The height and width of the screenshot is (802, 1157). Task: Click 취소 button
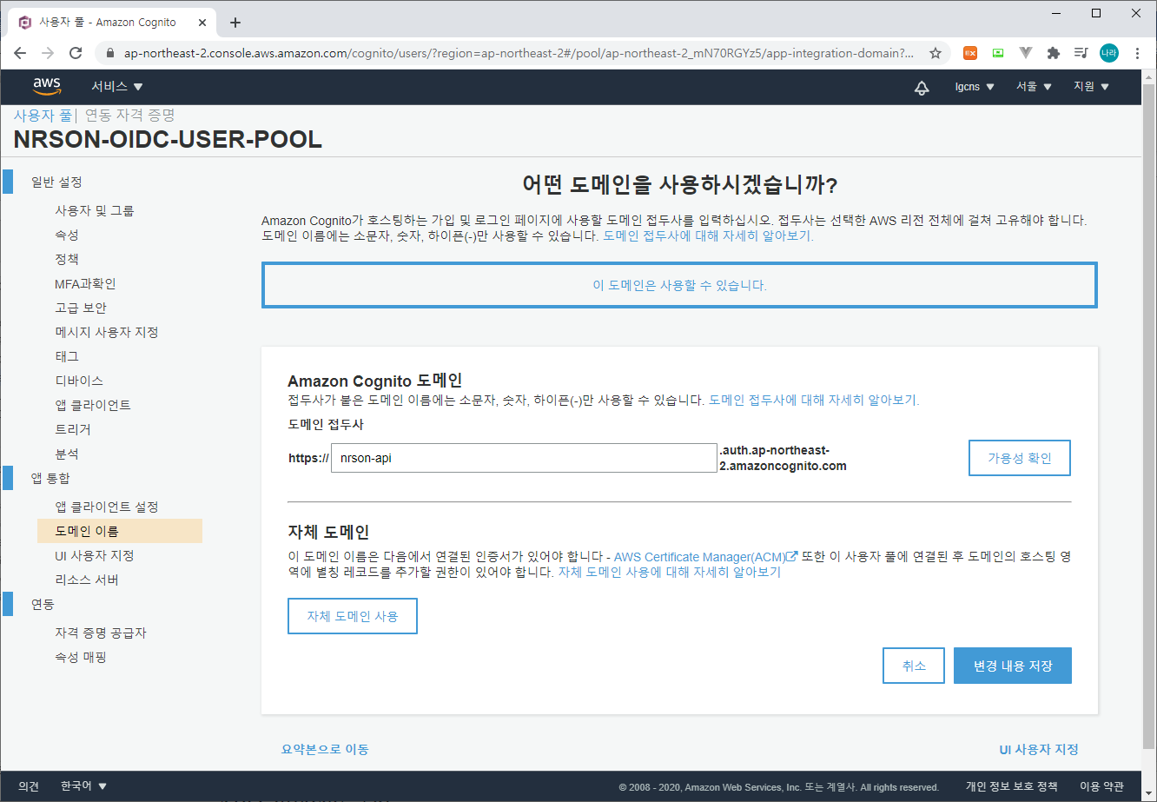pyautogui.click(x=914, y=666)
